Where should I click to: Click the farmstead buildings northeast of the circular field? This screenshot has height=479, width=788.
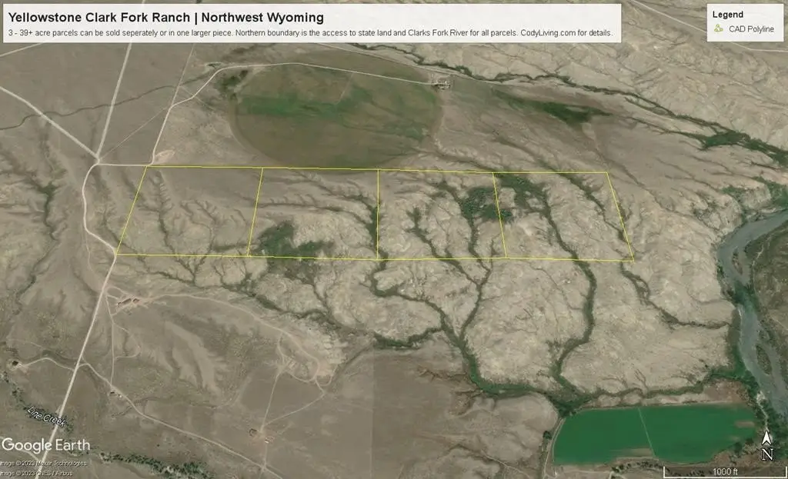coord(441,85)
